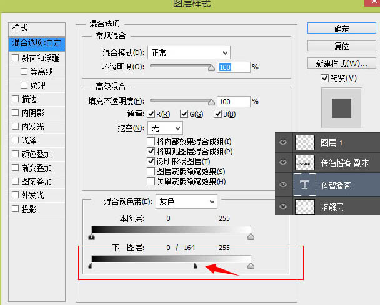Open the 描边 style settings
Image resolution: width=380 pixels, height=305 pixels.
click(x=29, y=99)
